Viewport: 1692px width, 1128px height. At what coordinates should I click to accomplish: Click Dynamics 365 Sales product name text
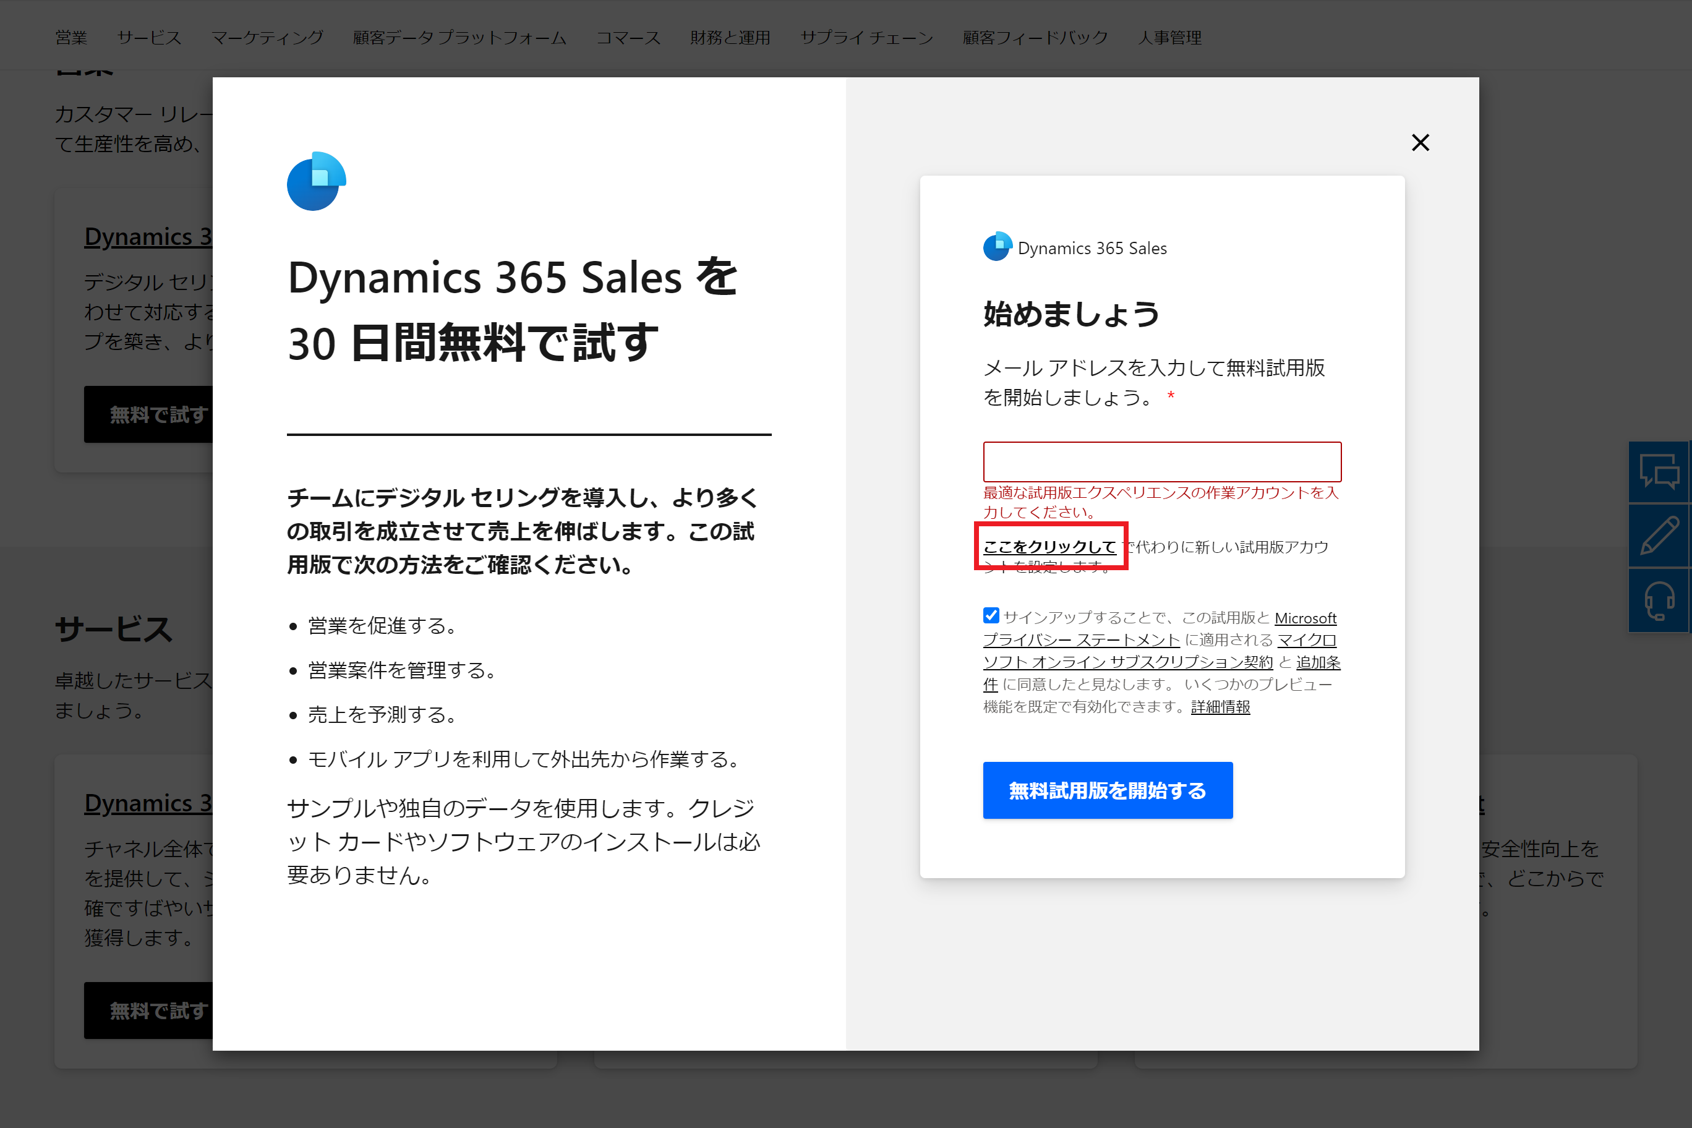(1092, 247)
